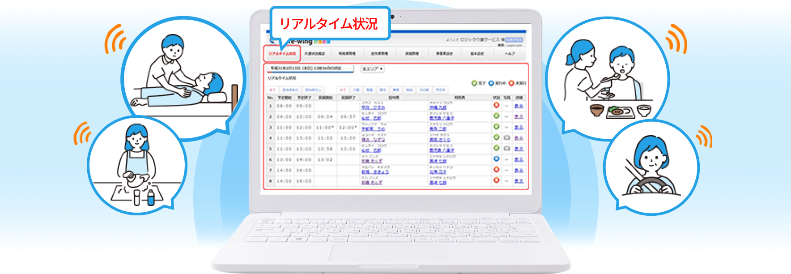Image resolution: width=791 pixels, height=274 pixels.
Task: Click the 詳細 detail column header
Action: point(519,97)
